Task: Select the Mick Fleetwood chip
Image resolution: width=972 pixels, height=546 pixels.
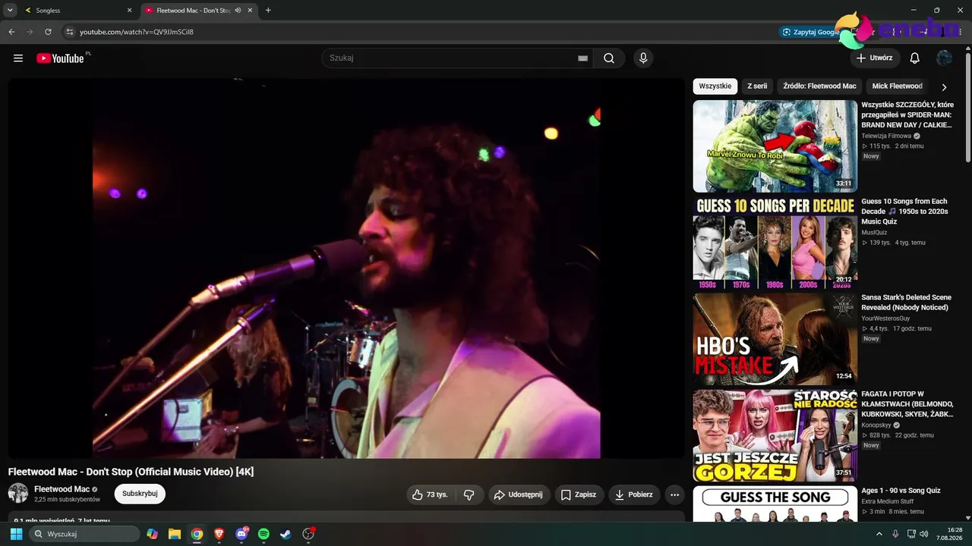Action: 897,86
